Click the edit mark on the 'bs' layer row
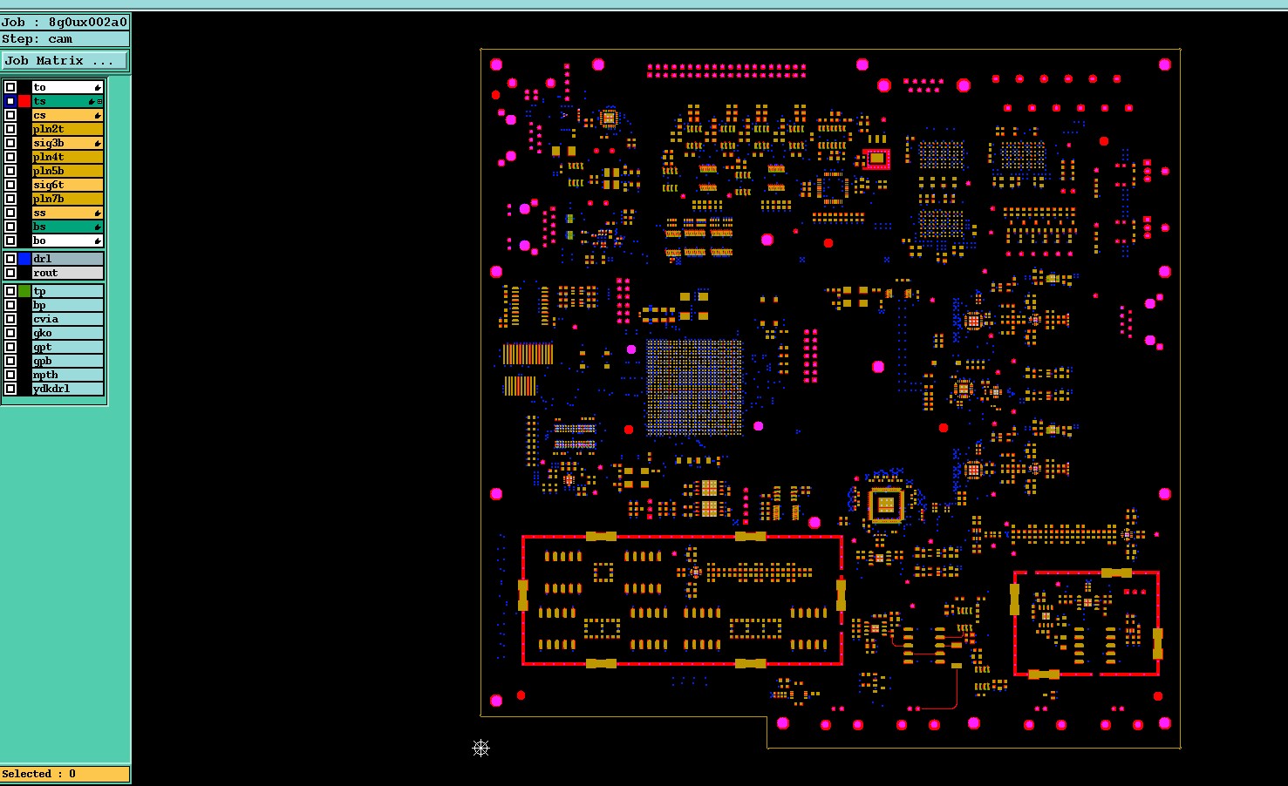Screen dimensions: 1288x786 98,227
